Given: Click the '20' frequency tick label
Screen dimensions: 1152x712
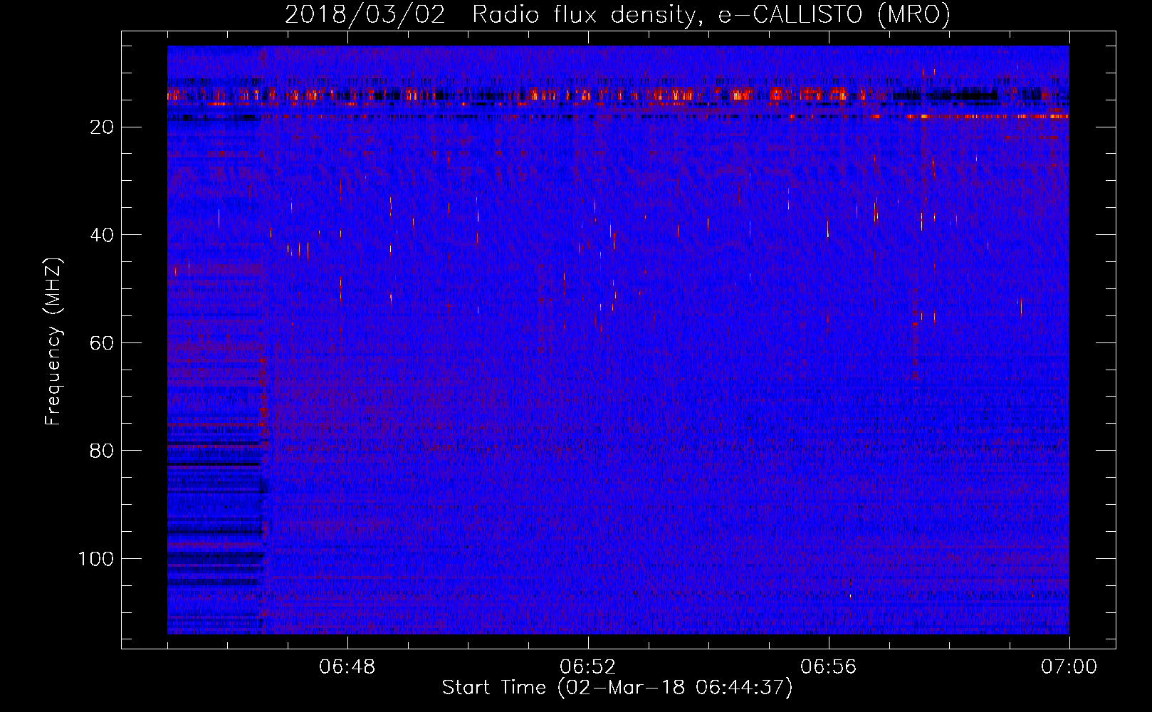Looking at the screenshot, I should click(102, 127).
